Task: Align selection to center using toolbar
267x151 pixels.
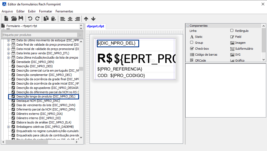Action: tap(70, 19)
